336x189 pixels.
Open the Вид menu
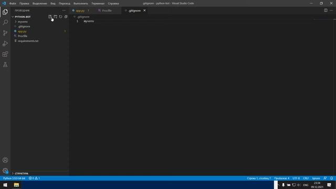(52, 4)
